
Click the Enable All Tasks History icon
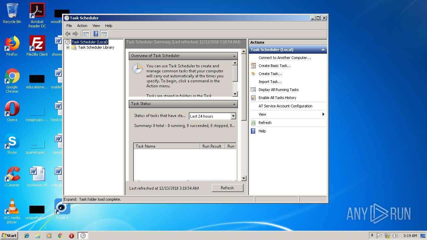pos(254,98)
